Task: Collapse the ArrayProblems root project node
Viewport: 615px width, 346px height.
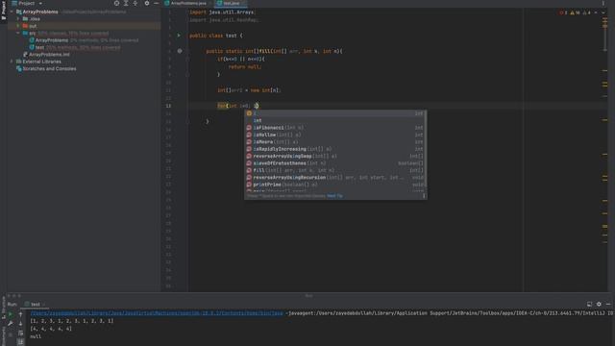Action: pyautogui.click(x=12, y=12)
